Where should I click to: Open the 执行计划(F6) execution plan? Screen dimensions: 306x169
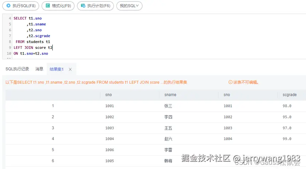(x=96, y=6)
